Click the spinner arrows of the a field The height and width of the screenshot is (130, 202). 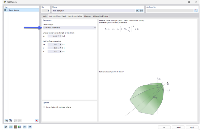59,52
